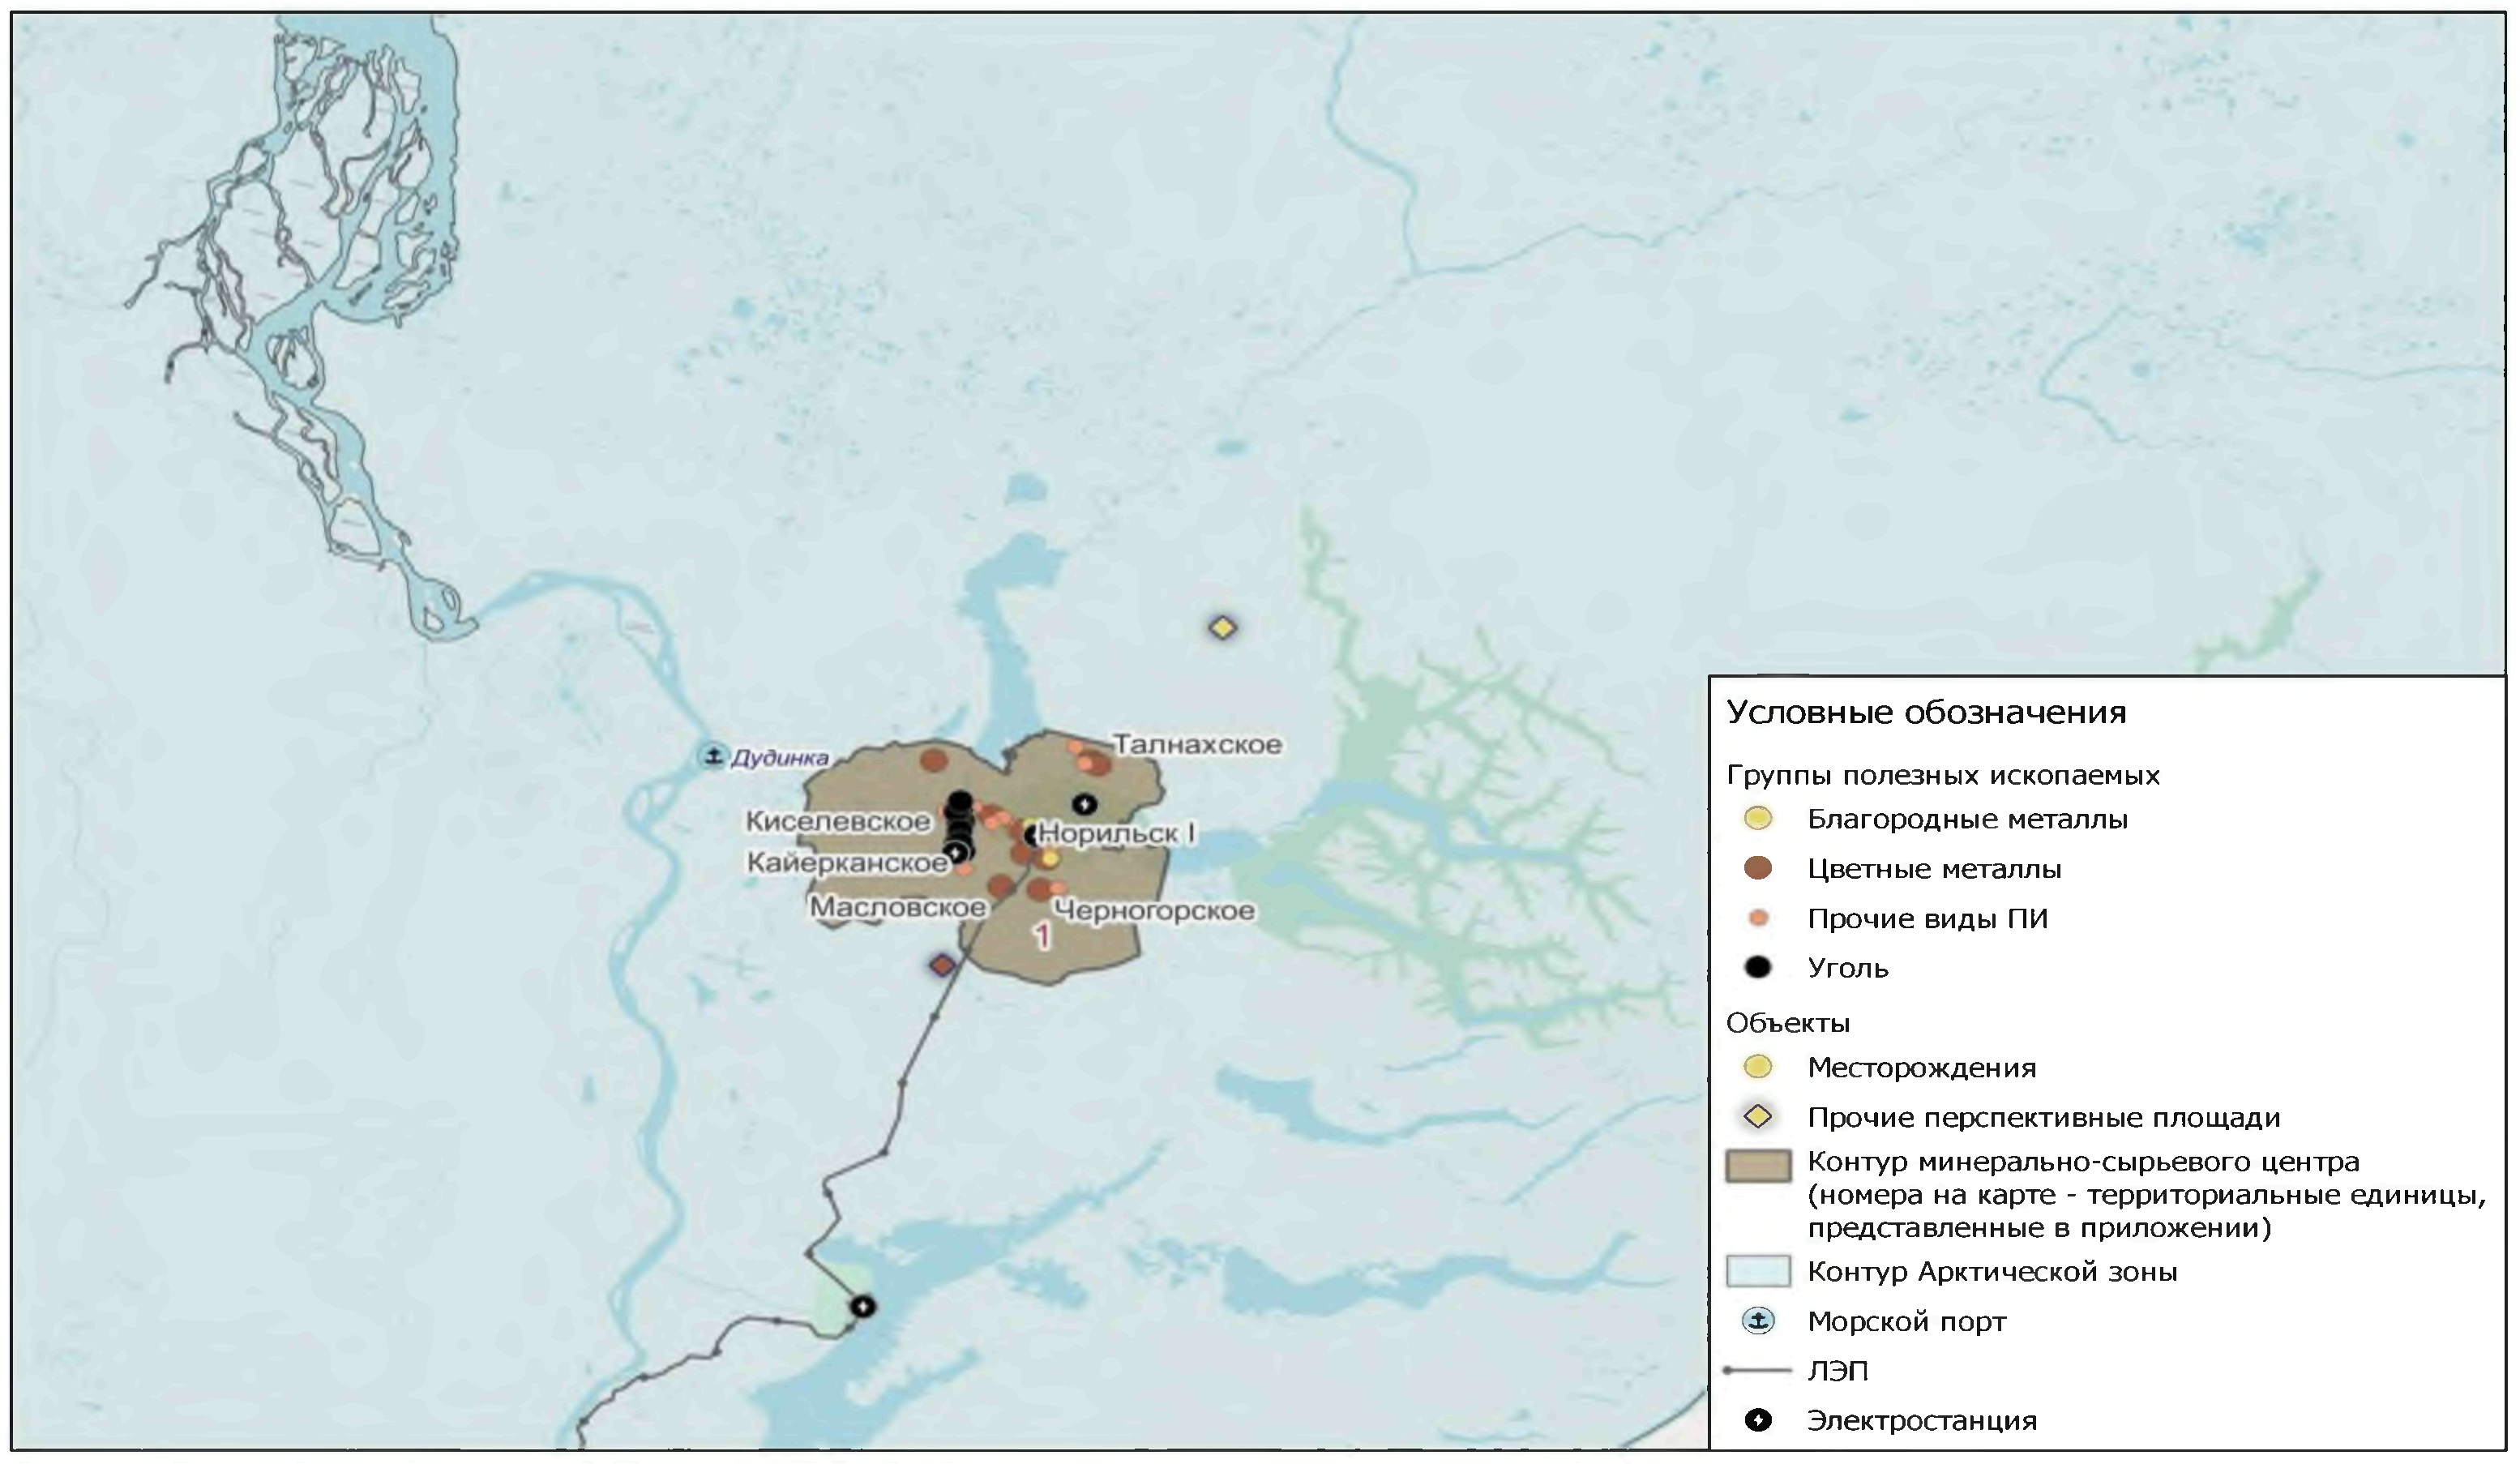2520x1464 pixels.
Task: Click the Контур минерально-сырьевого центра text
Action: tap(2083, 1162)
